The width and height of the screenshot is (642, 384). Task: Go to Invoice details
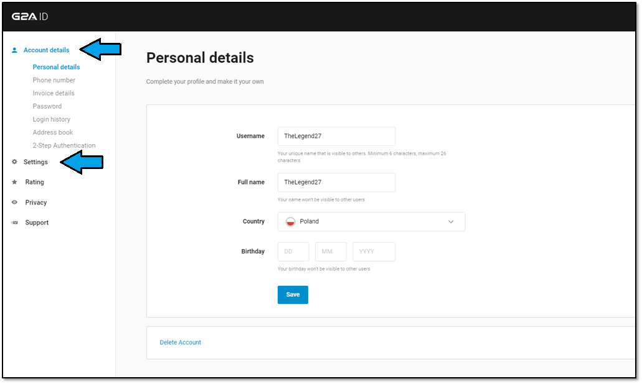click(54, 93)
